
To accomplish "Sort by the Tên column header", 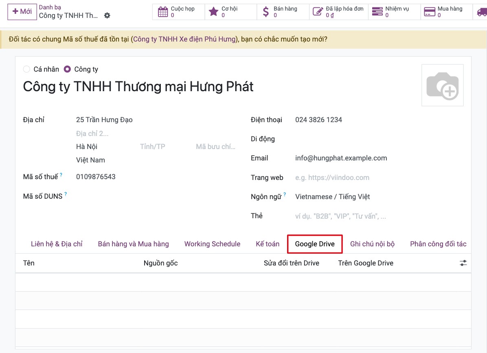I will [x=29, y=263].
